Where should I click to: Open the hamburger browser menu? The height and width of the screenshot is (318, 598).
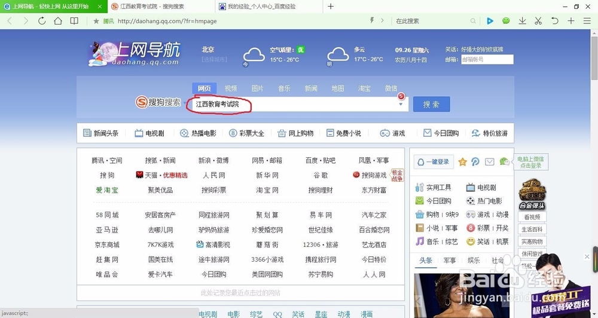click(587, 21)
